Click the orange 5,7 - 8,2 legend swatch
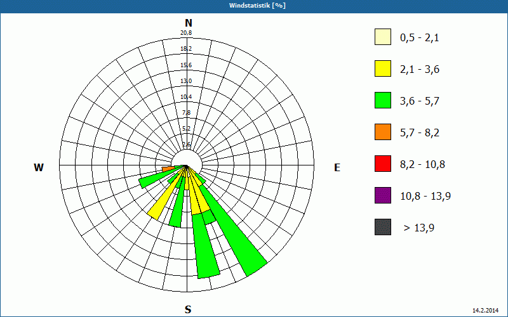This screenshot has width=508, height=317. 383,132
